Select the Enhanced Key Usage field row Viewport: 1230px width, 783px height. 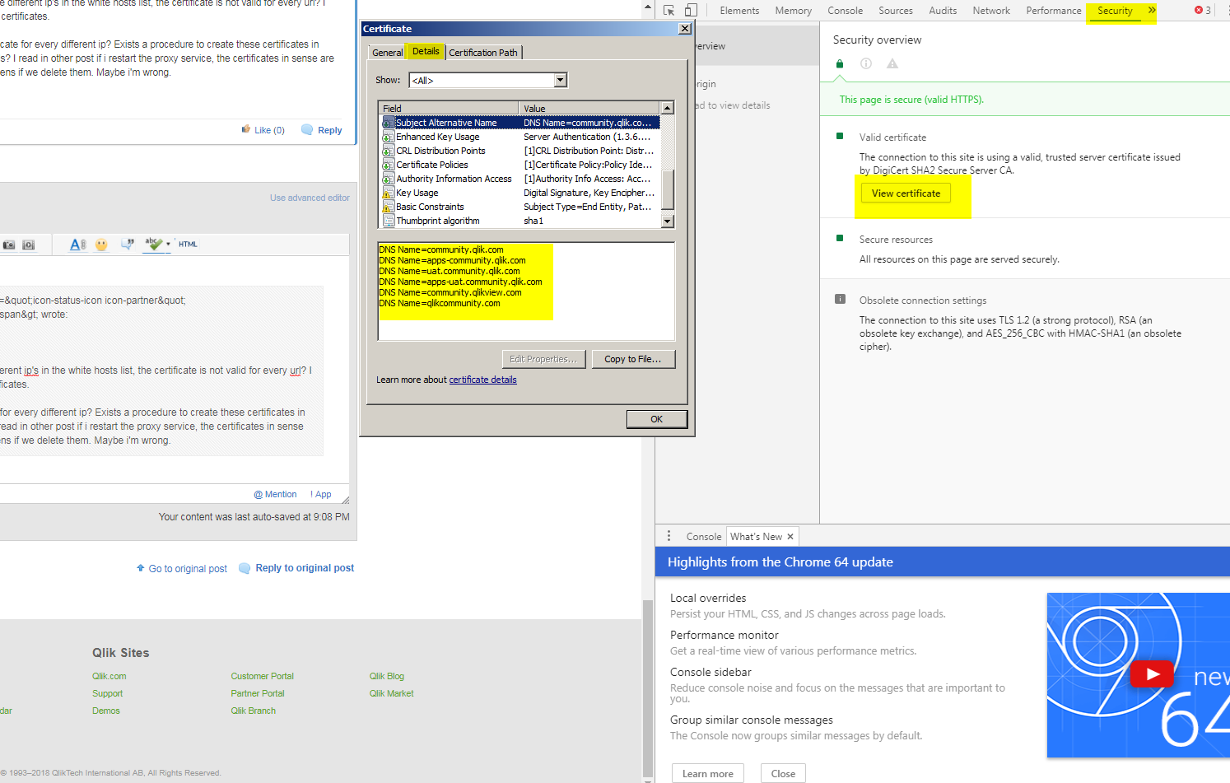pos(521,137)
